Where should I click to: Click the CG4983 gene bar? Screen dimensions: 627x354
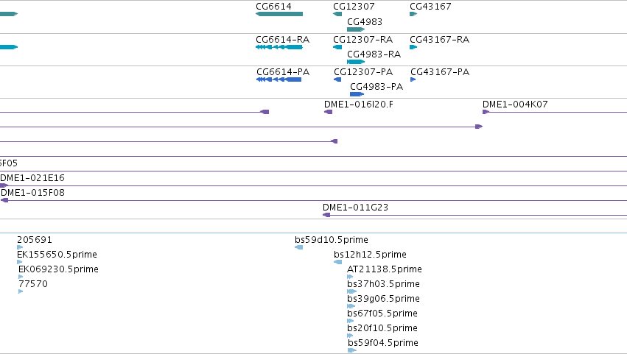pos(356,29)
